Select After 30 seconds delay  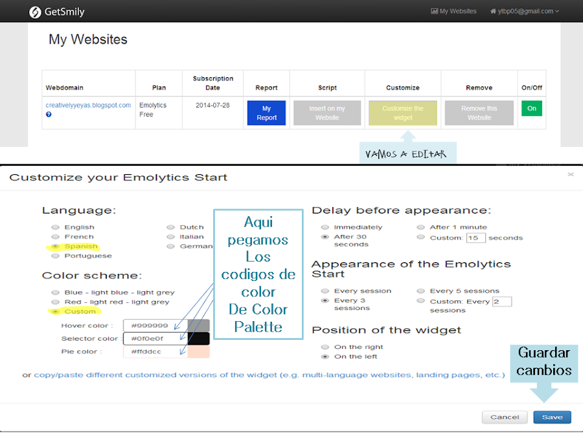325,237
